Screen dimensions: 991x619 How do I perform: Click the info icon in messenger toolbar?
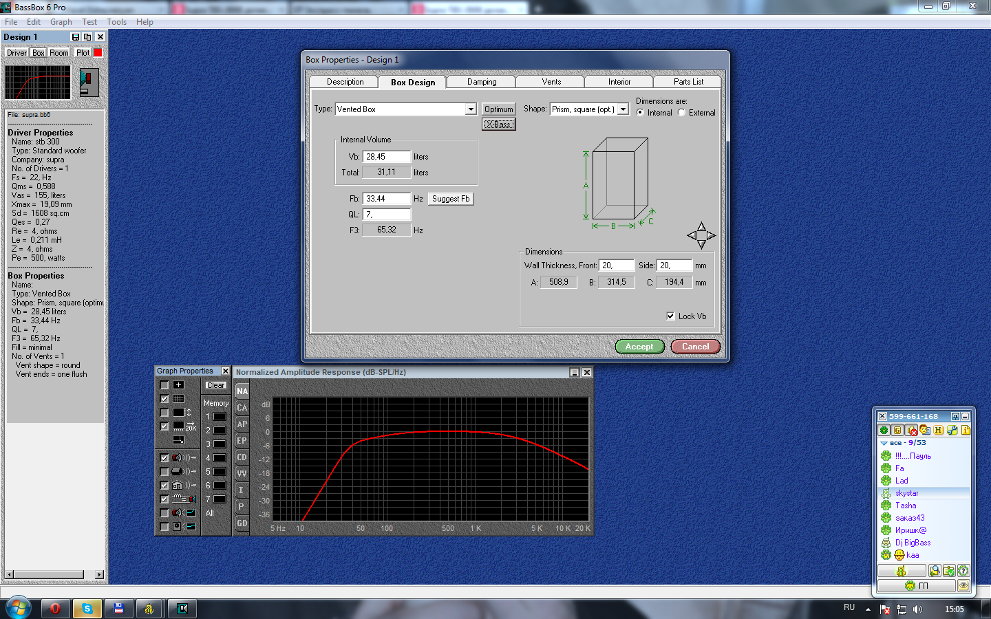pos(966,430)
